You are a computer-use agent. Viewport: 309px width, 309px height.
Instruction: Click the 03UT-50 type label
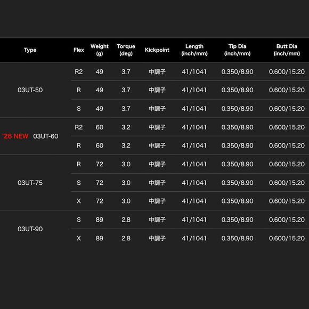(x=30, y=90)
